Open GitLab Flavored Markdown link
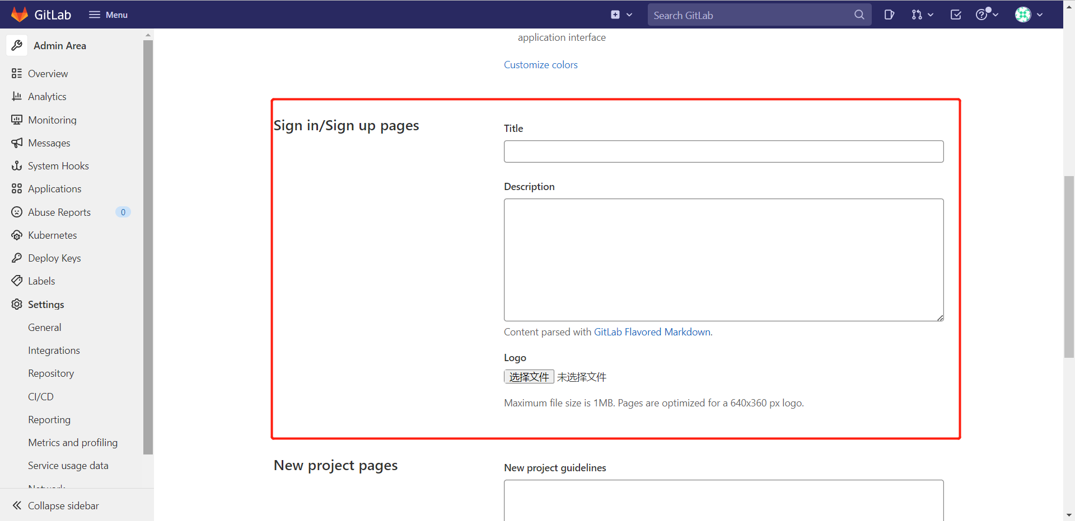Screen dimensions: 1075x521 652,332
